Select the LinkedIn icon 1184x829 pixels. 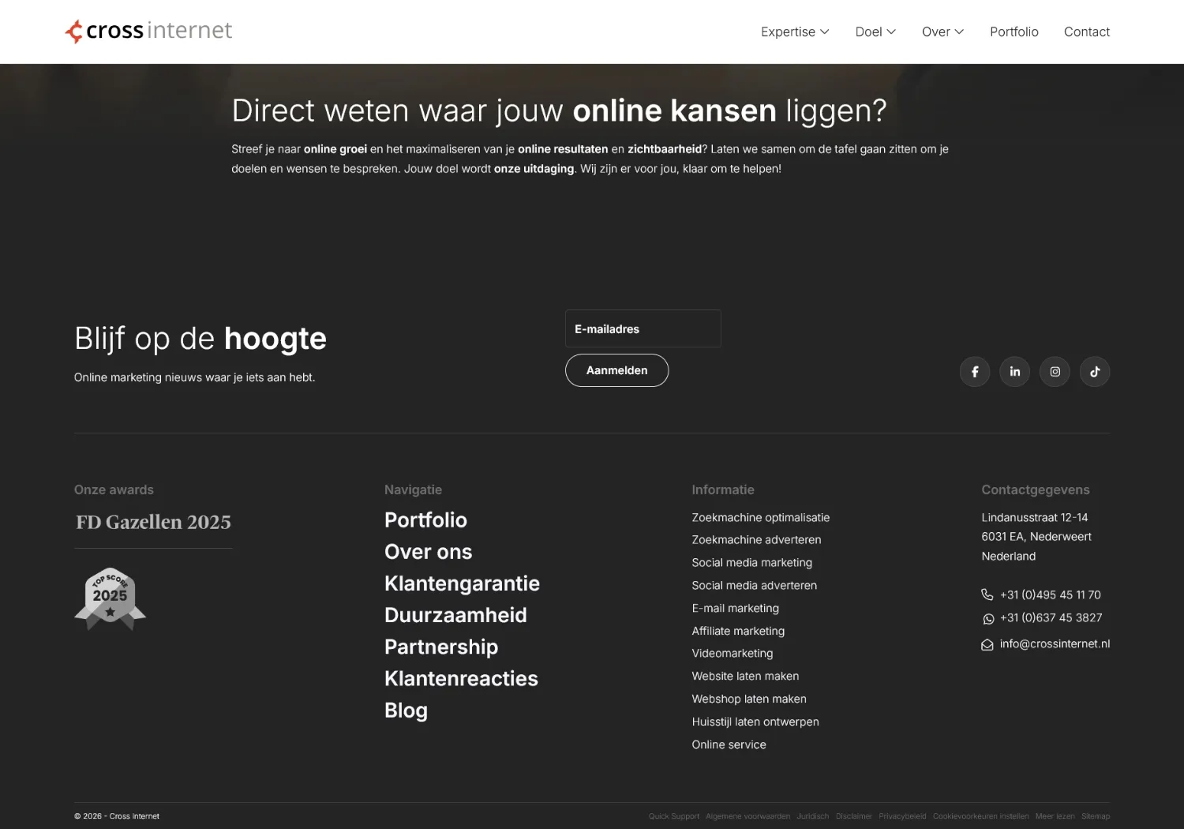point(1014,371)
